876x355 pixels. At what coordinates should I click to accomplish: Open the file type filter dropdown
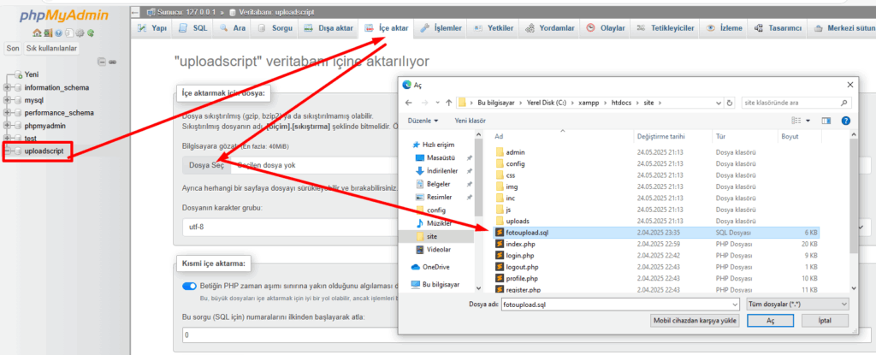797,304
